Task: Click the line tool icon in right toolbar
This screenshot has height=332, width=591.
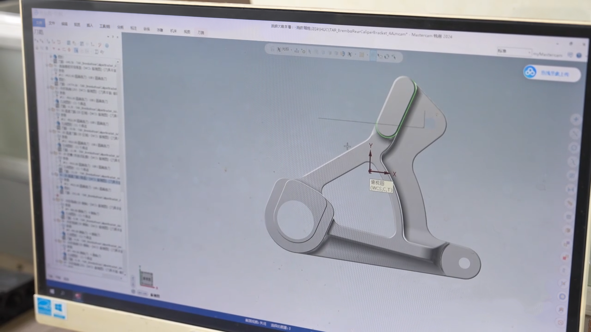Action: [x=575, y=133]
